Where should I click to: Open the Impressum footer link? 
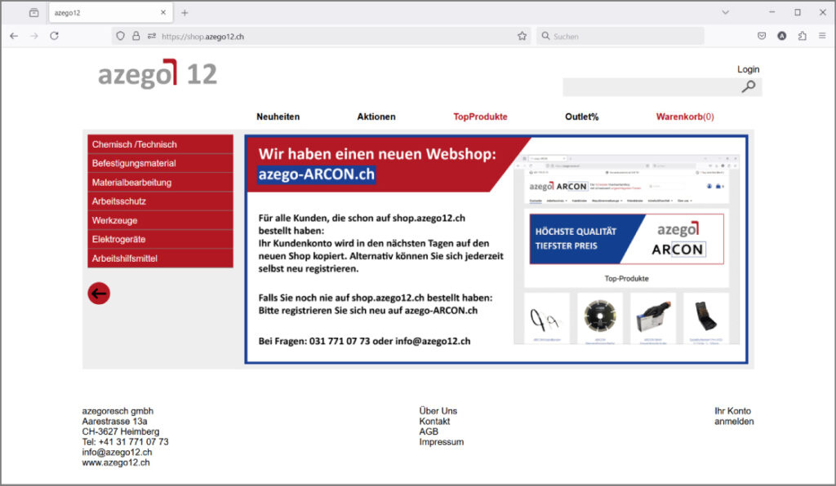[x=441, y=442]
